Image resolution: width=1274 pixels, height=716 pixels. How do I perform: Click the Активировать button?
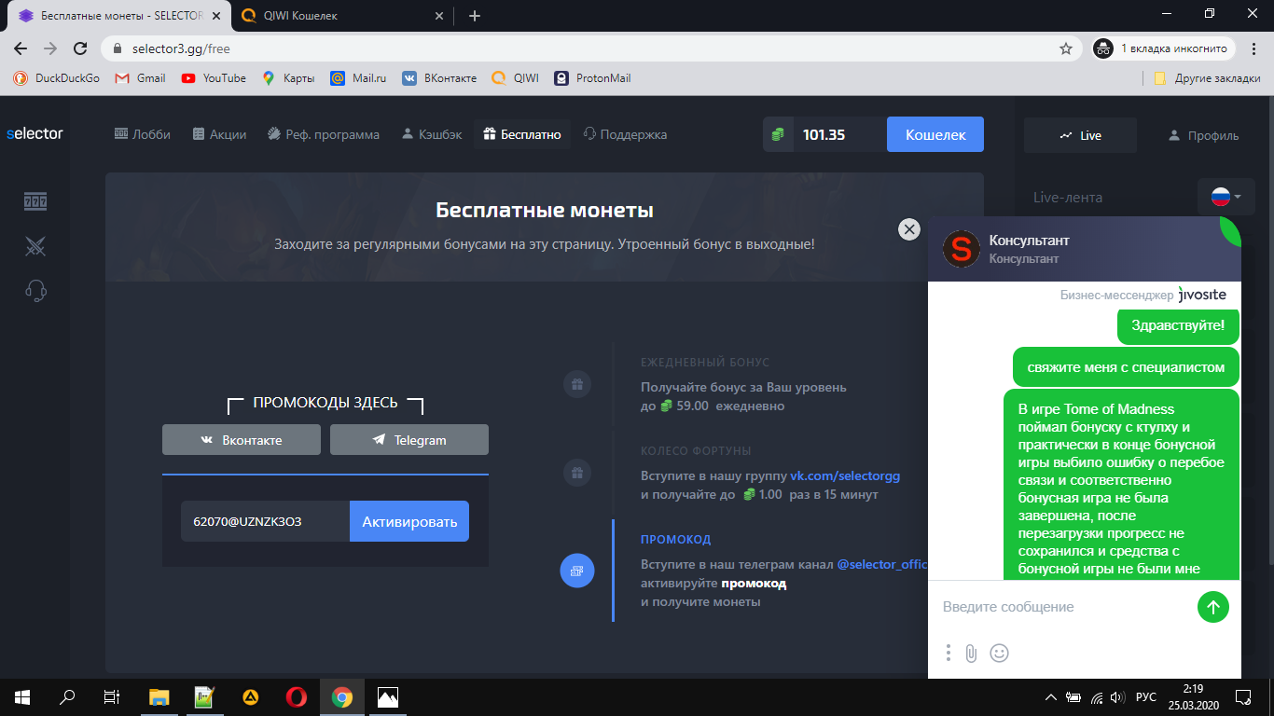tap(409, 521)
